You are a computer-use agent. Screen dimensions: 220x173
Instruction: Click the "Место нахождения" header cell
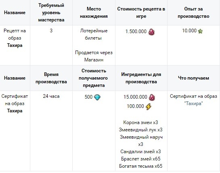[94, 13]
